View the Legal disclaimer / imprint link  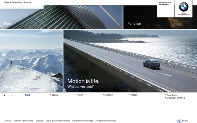[x=58, y=121]
